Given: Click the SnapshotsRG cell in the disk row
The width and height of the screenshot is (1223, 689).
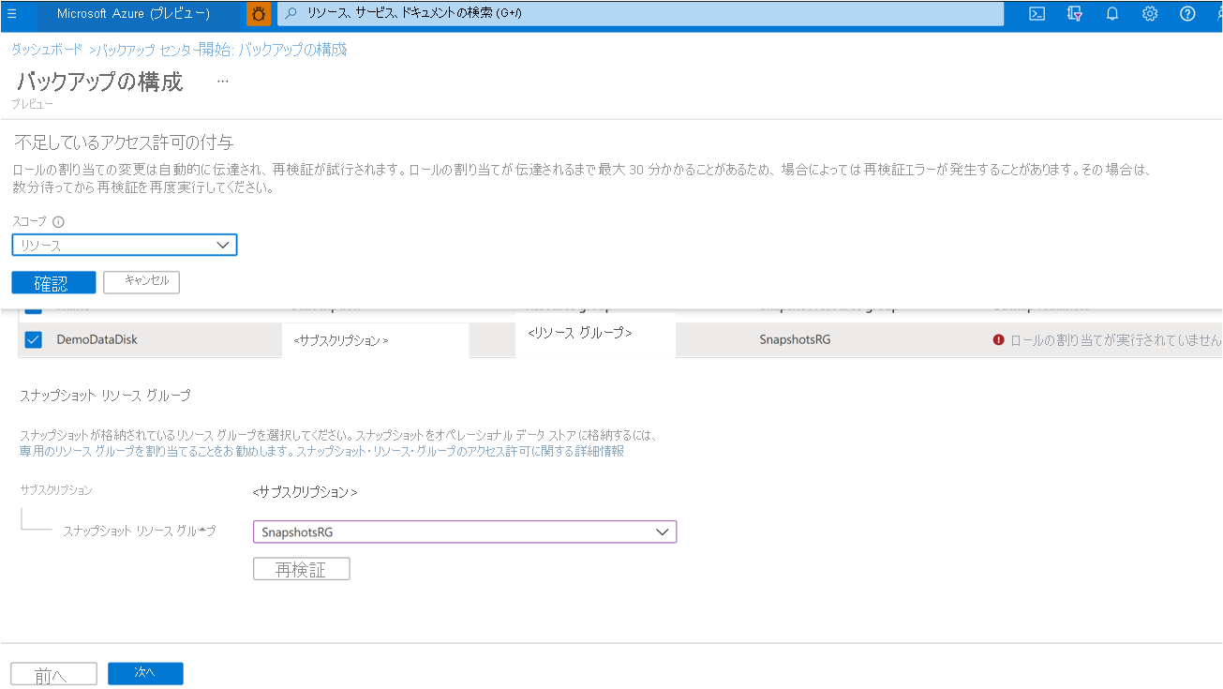Looking at the screenshot, I should click(x=795, y=339).
